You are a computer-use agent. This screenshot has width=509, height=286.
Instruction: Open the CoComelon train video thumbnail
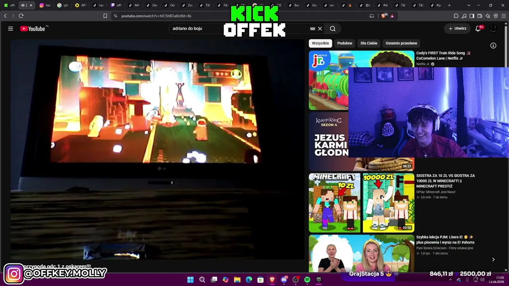pyautogui.click(x=328, y=80)
